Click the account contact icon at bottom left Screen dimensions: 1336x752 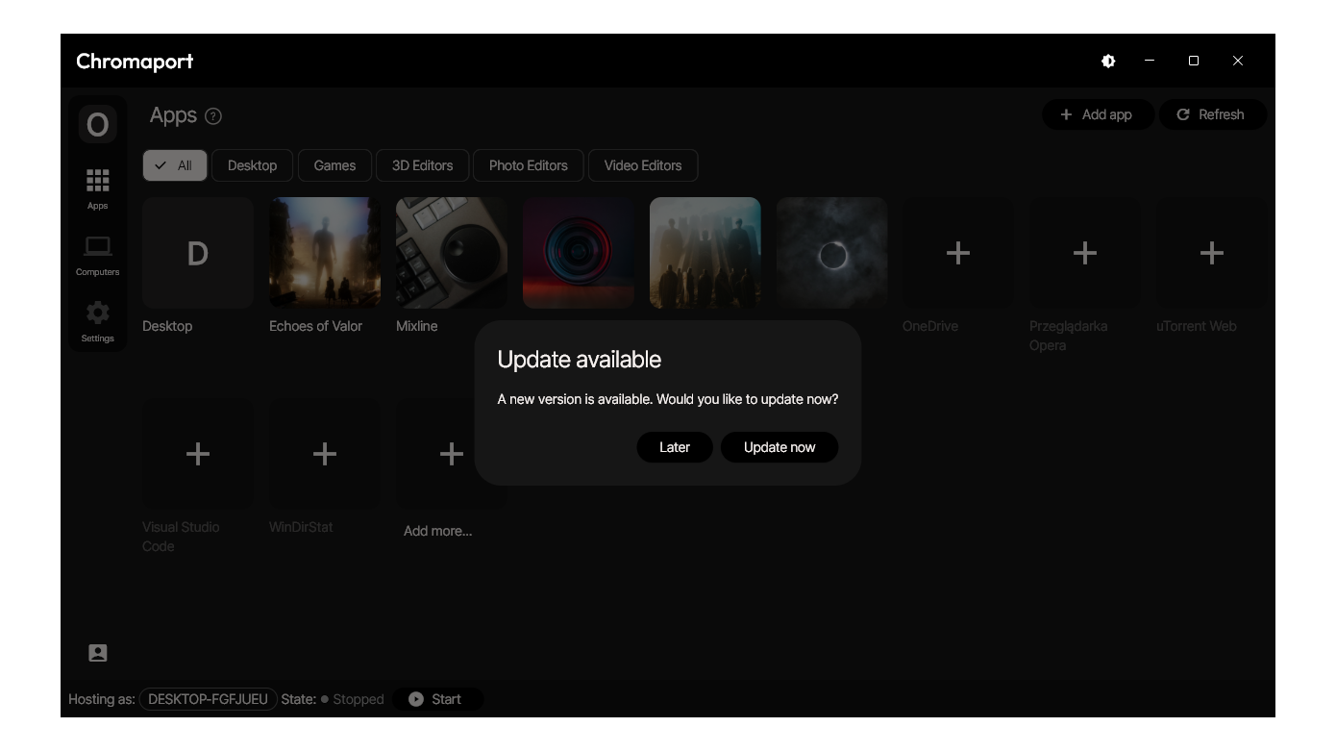coord(97,653)
